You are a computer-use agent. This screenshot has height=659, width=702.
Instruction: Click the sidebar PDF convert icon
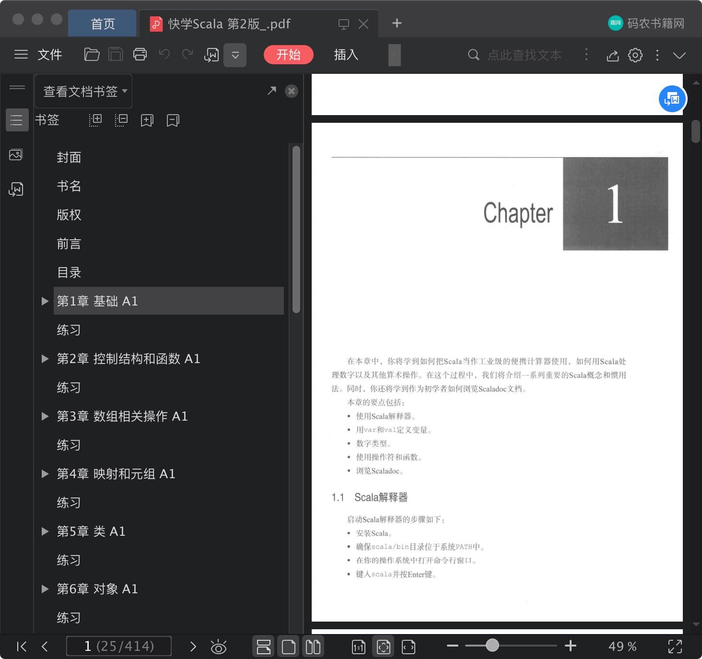[16, 189]
